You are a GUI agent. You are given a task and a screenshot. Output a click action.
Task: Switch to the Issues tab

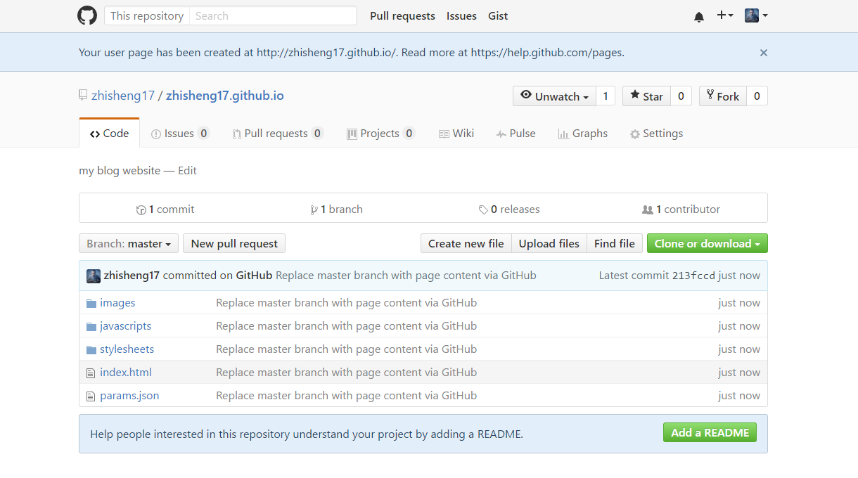click(x=179, y=134)
